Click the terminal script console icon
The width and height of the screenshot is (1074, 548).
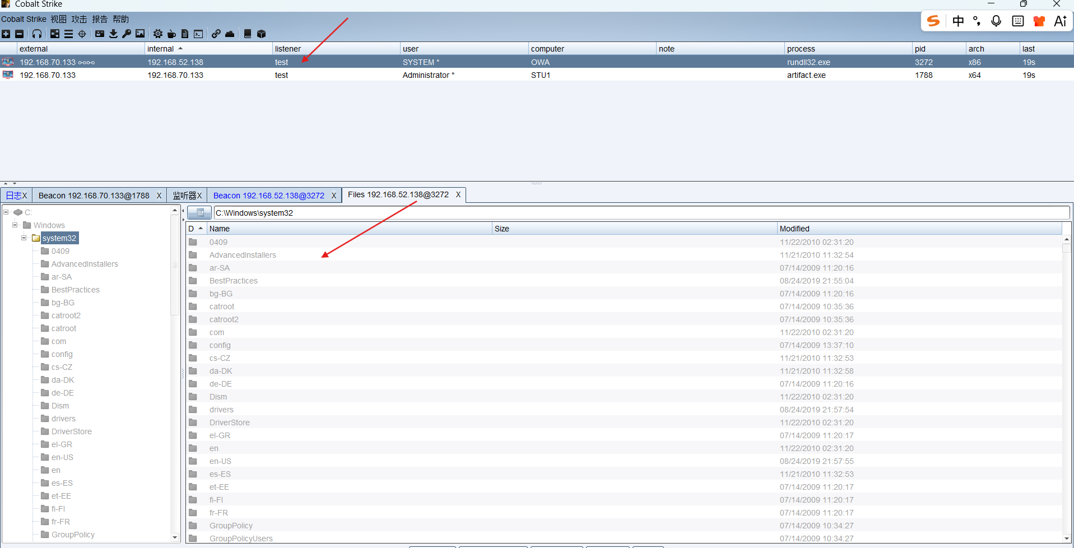pyautogui.click(x=198, y=34)
